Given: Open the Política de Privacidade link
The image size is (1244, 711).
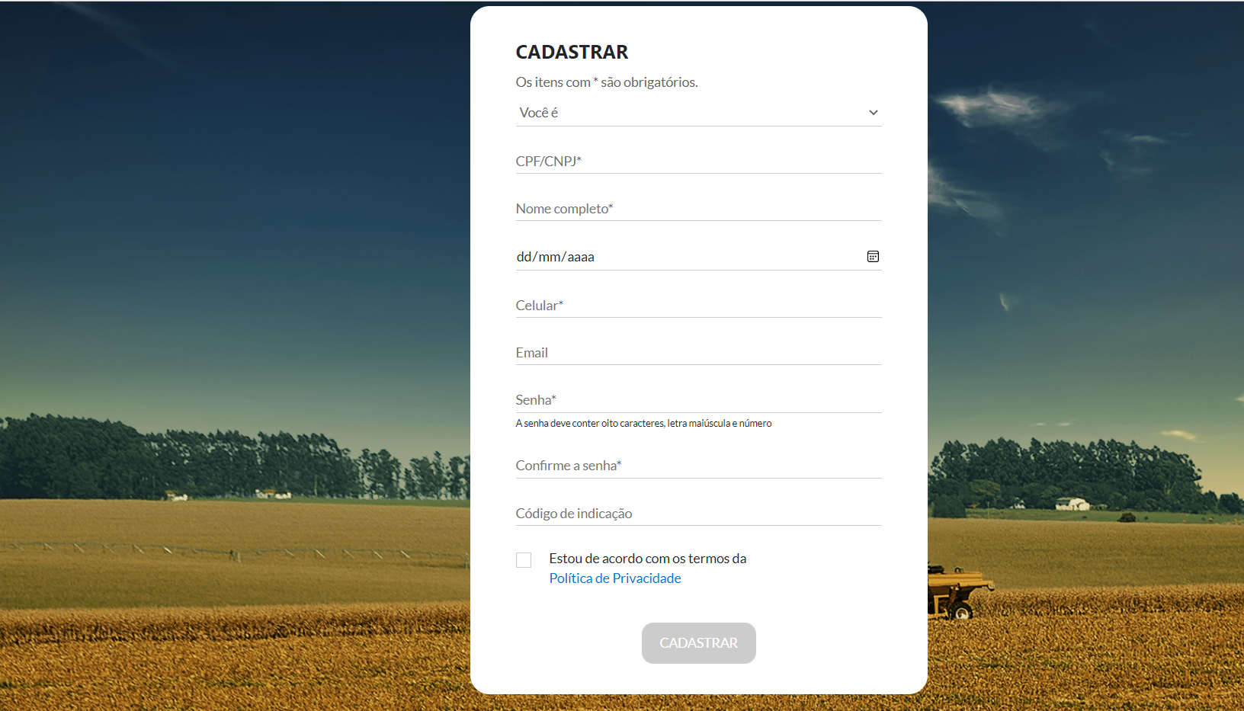Looking at the screenshot, I should [x=614, y=578].
